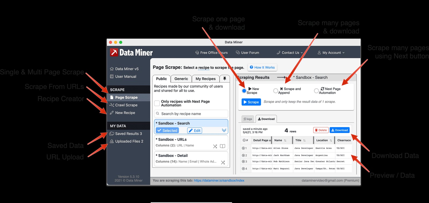Sort by the Location column

pyautogui.click(x=331, y=141)
